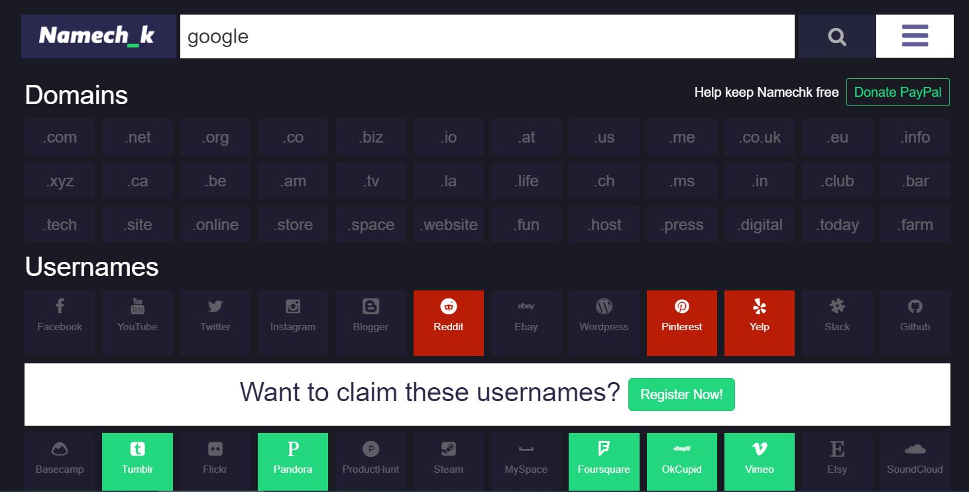This screenshot has width=969, height=492.
Task: Select the Wordpress username tile
Action: [604, 323]
